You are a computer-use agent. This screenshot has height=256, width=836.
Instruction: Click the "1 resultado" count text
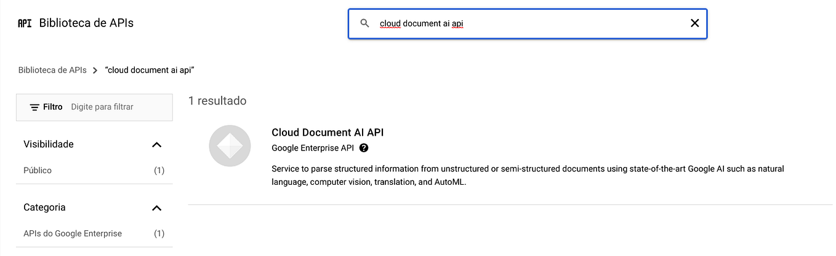217,101
